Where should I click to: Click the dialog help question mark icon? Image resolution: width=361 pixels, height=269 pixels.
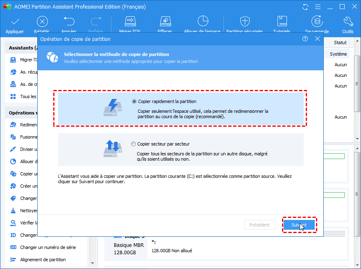click(305, 39)
